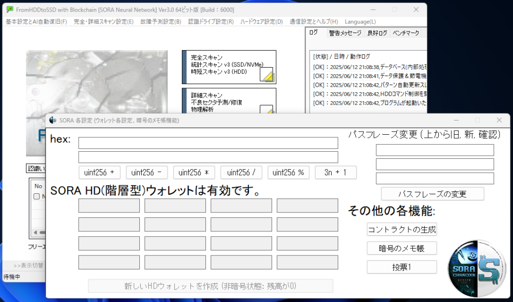Click the hex: label
The width and height of the screenshot is (513, 302).
coord(60,139)
